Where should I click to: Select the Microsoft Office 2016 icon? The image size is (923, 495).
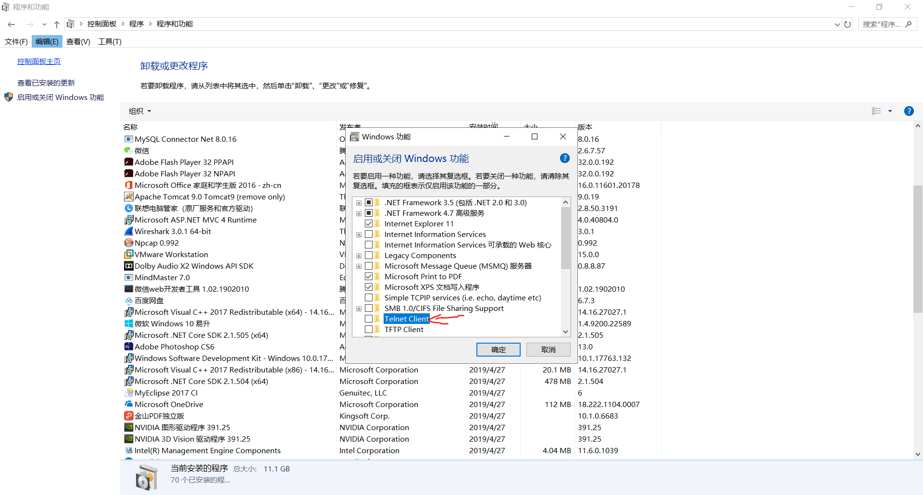pyautogui.click(x=128, y=186)
